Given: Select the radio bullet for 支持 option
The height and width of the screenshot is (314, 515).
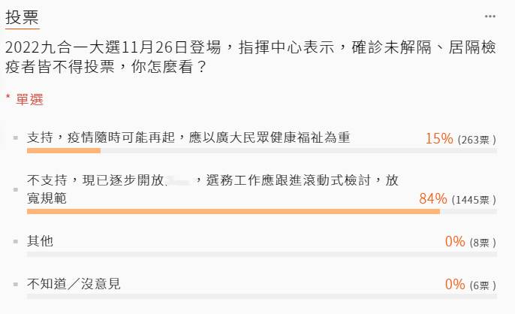Looking at the screenshot, I should [x=16, y=138].
